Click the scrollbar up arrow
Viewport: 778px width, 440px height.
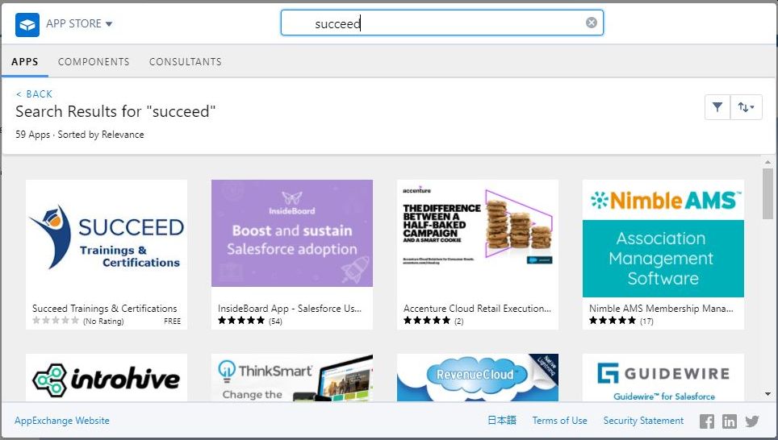pos(768,162)
